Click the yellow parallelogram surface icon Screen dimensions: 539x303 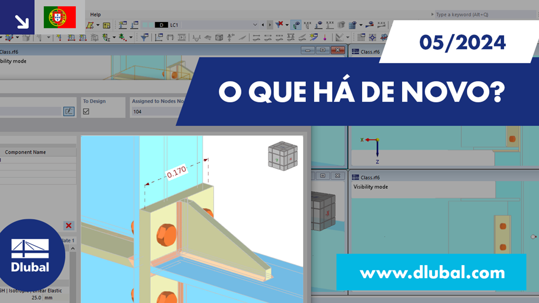click(x=90, y=25)
